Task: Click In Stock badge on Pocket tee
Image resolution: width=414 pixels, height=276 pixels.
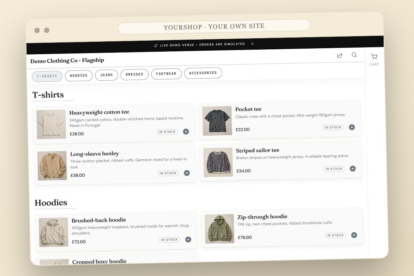Action: tap(333, 127)
